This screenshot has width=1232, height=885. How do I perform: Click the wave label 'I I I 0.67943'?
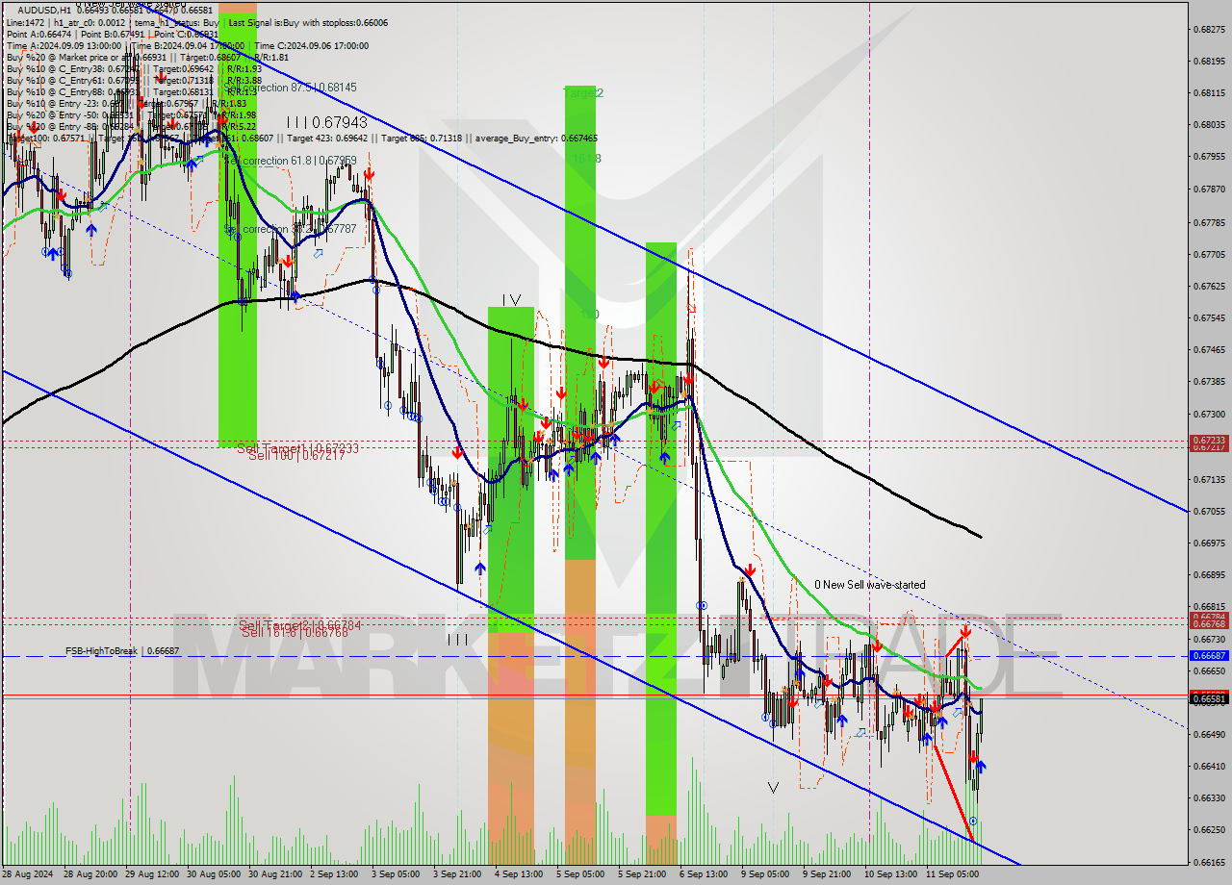(x=326, y=122)
